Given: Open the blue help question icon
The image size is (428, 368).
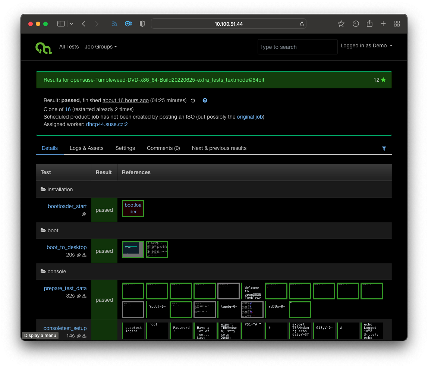Looking at the screenshot, I should 205,100.
